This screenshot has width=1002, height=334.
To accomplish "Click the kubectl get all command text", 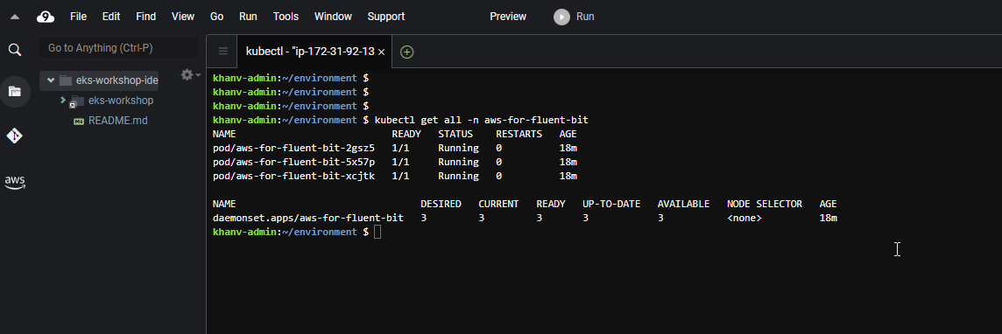I will (481, 120).
